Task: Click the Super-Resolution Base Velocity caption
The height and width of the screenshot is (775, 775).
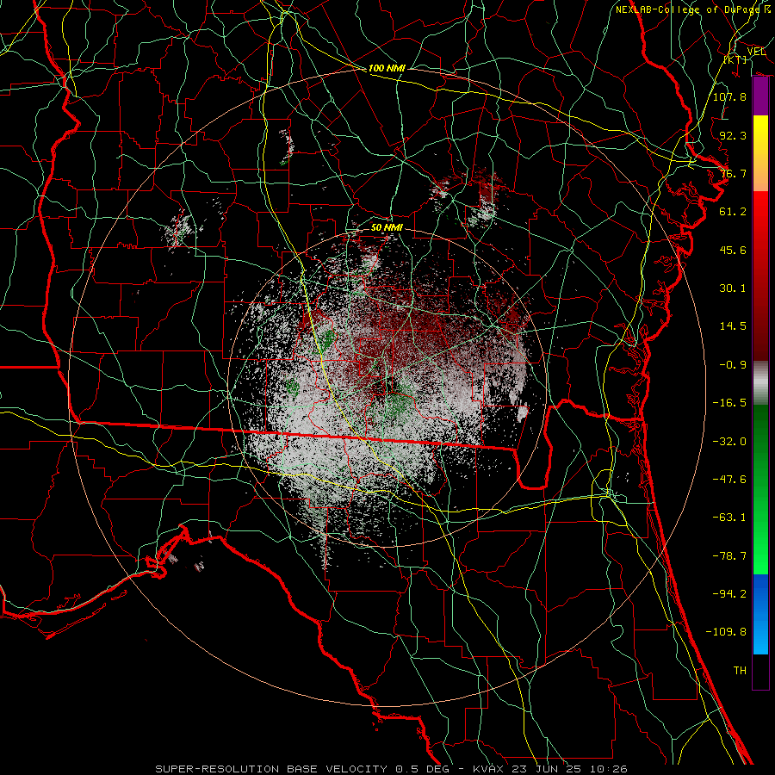Action: click(x=392, y=769)
